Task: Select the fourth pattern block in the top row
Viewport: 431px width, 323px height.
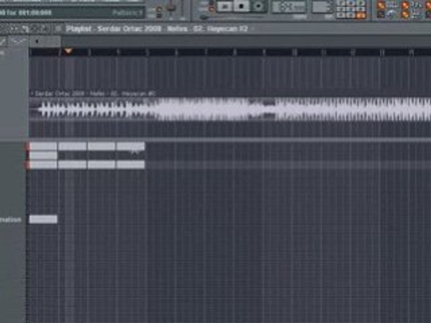Action: click(131, 146)
